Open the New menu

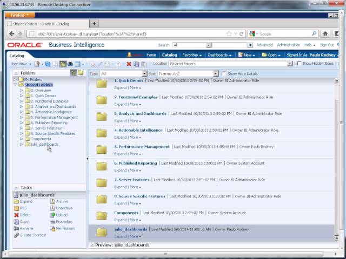[247, 55]
